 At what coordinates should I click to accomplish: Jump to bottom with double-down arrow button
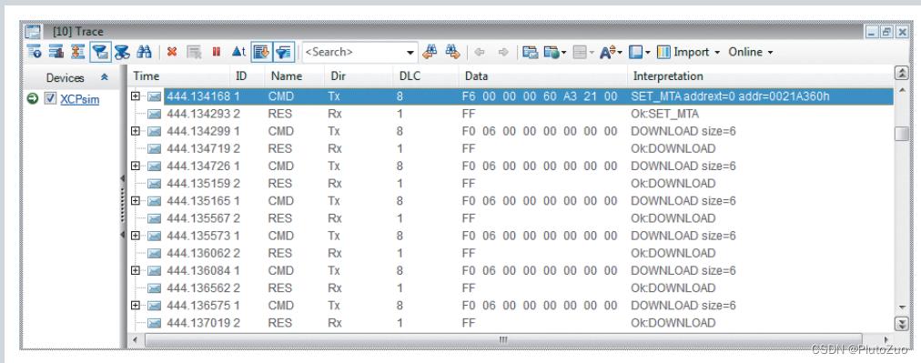click(x=902, y=324)
